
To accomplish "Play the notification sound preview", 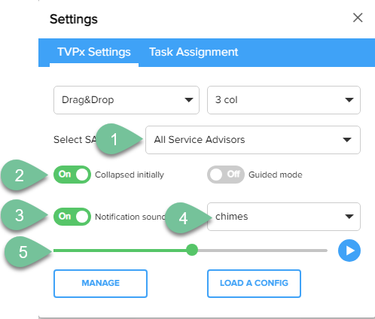I will coord(349,251).
